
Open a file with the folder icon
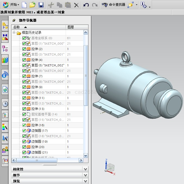pos(33,5)
